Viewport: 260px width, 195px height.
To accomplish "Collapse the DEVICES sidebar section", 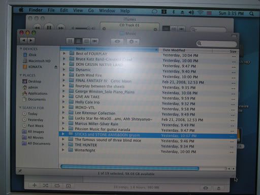I will coord(21,49).
